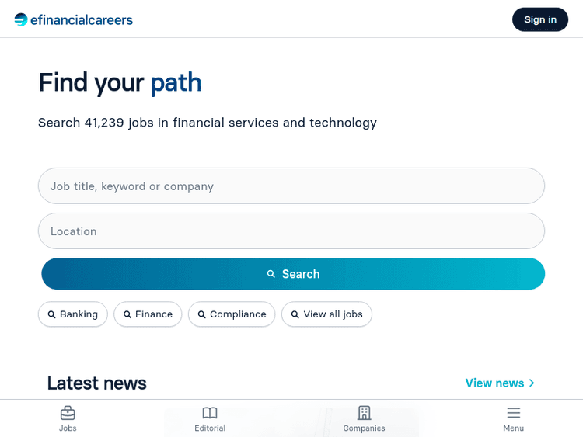Click the magnifier icon in Search button

click(x=271, y=274)
